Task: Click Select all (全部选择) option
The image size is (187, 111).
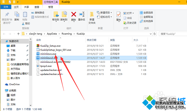Action: pos(146,12)
